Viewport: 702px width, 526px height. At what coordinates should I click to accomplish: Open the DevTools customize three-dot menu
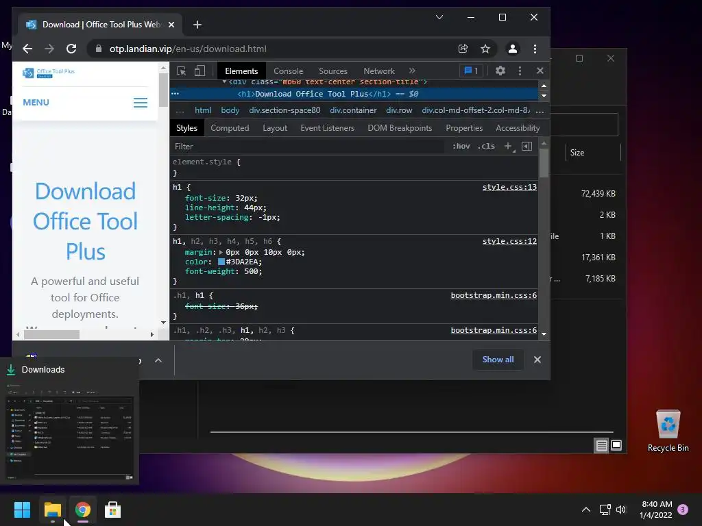520,71
